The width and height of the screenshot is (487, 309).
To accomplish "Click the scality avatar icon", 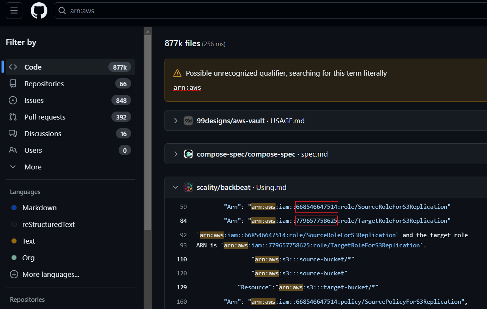I will coord(188,187).
